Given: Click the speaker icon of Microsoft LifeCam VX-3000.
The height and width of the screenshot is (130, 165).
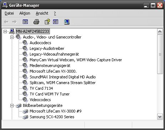Looking at the screenshot, I should (x=25, y=71).
